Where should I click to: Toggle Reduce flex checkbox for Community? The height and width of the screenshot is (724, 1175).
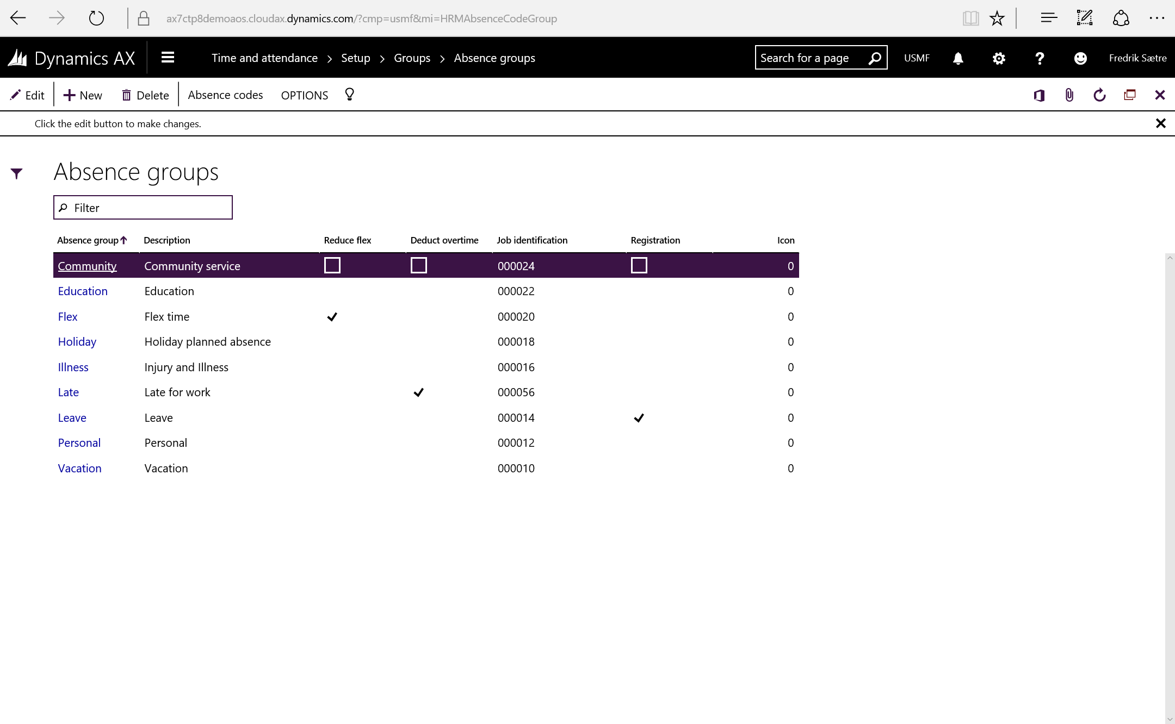(332, 265)
